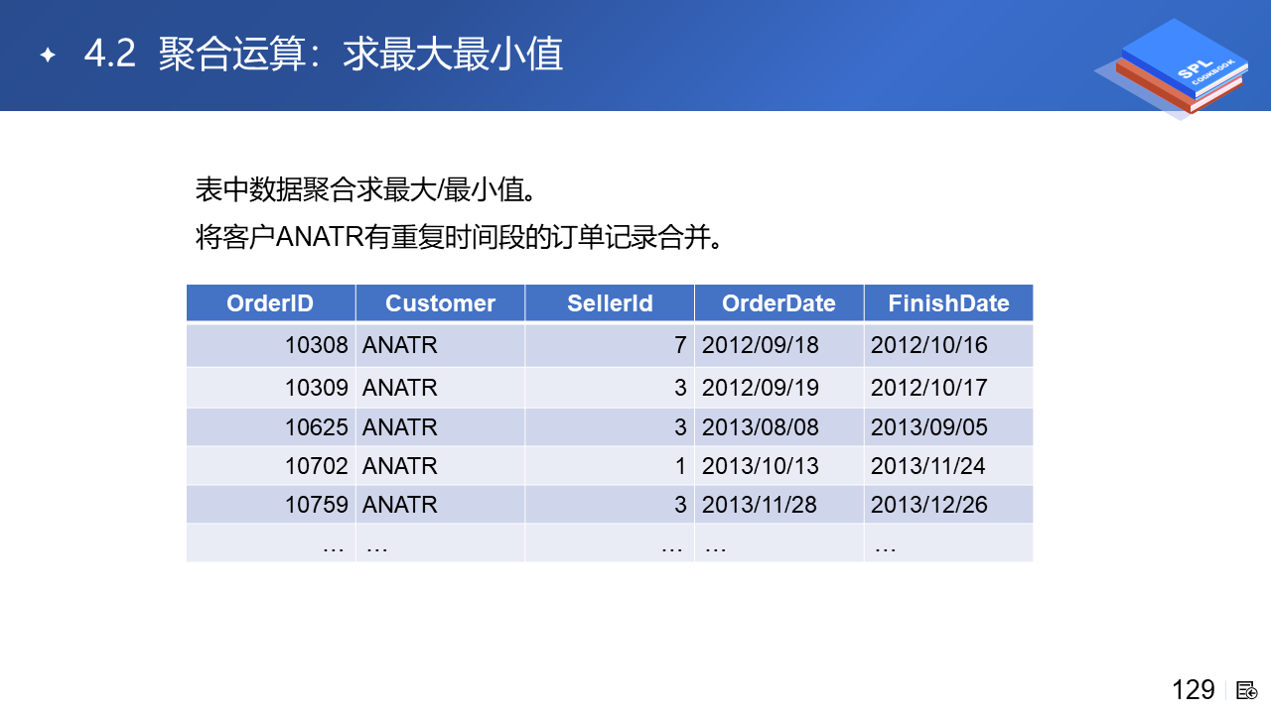Click the Customer column header
1271x714 pixels.
coord(440,303)
